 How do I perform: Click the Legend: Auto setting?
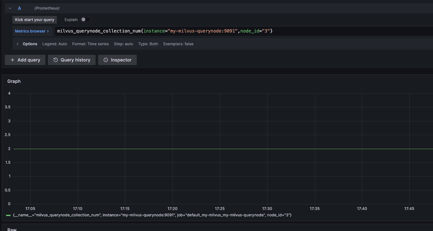pos(55,44)
